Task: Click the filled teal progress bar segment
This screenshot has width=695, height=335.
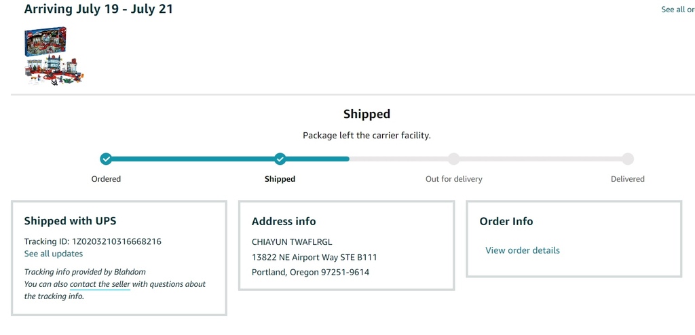Action: click(227, 159)
